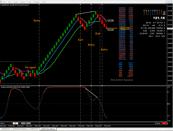Click the USDJPY 674 row

pyautogui.click(x=126, y=34)
